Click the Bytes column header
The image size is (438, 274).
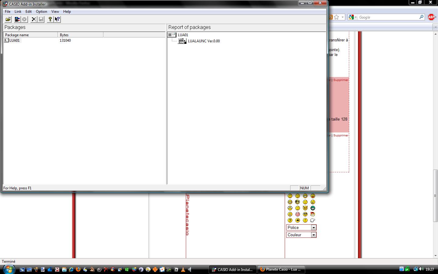click(x=80, y=35)
